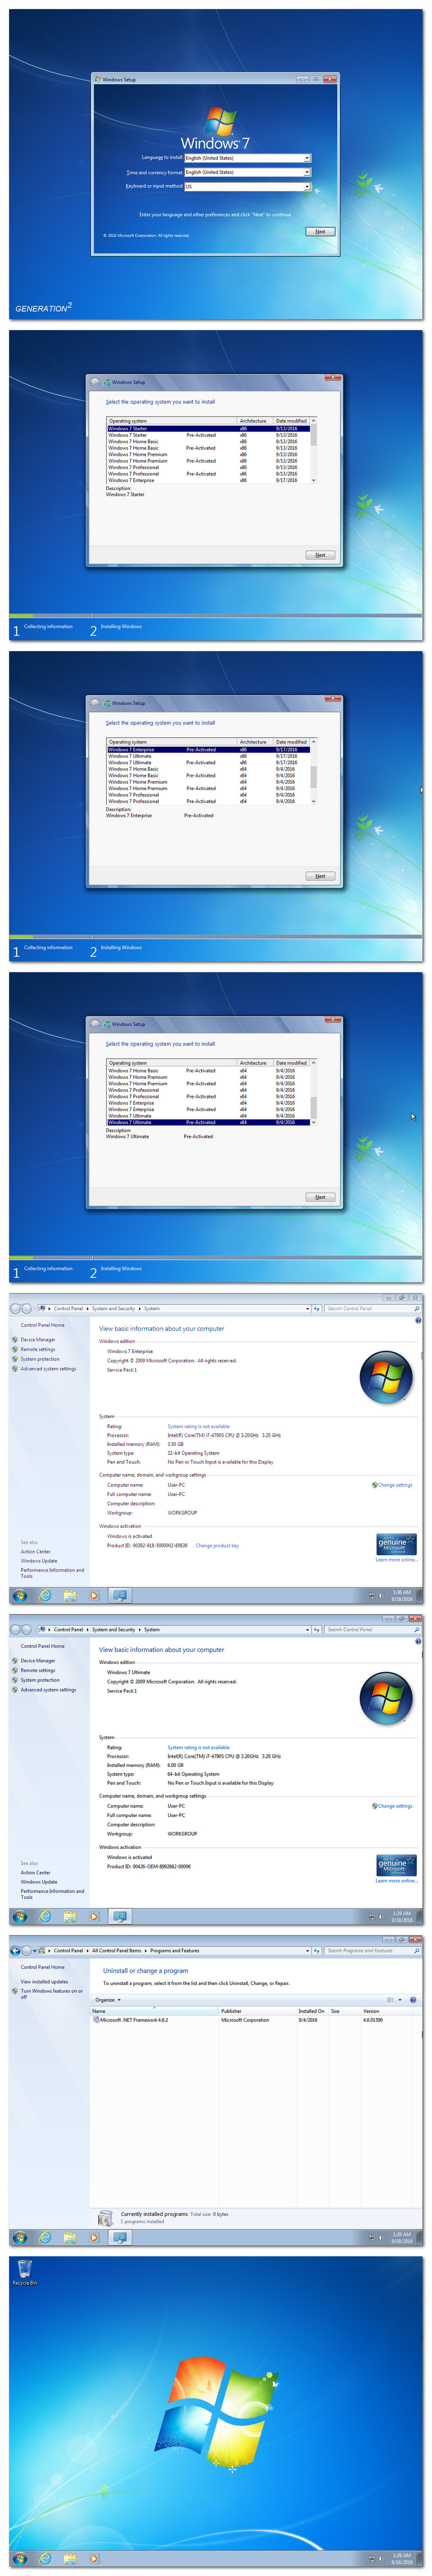Open Action Center in the Ultimate system window sidebar
Viewport: 432px width, 2576px height.
click(36, 1872)
